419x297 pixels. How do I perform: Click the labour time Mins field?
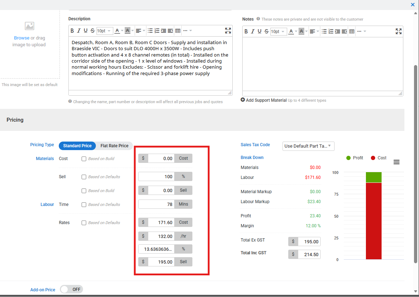(156, 204)
